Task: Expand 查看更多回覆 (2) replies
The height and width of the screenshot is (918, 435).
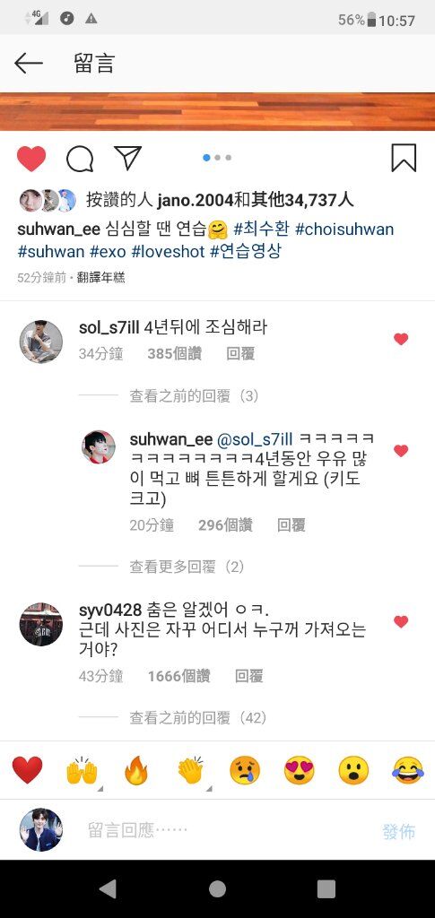Action: [x=187, y=567]
